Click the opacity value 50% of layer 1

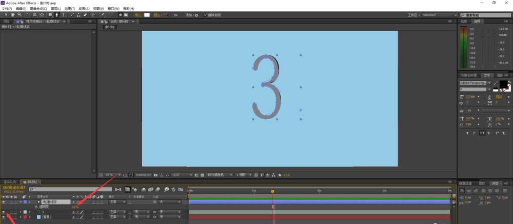tap(75, 207)
